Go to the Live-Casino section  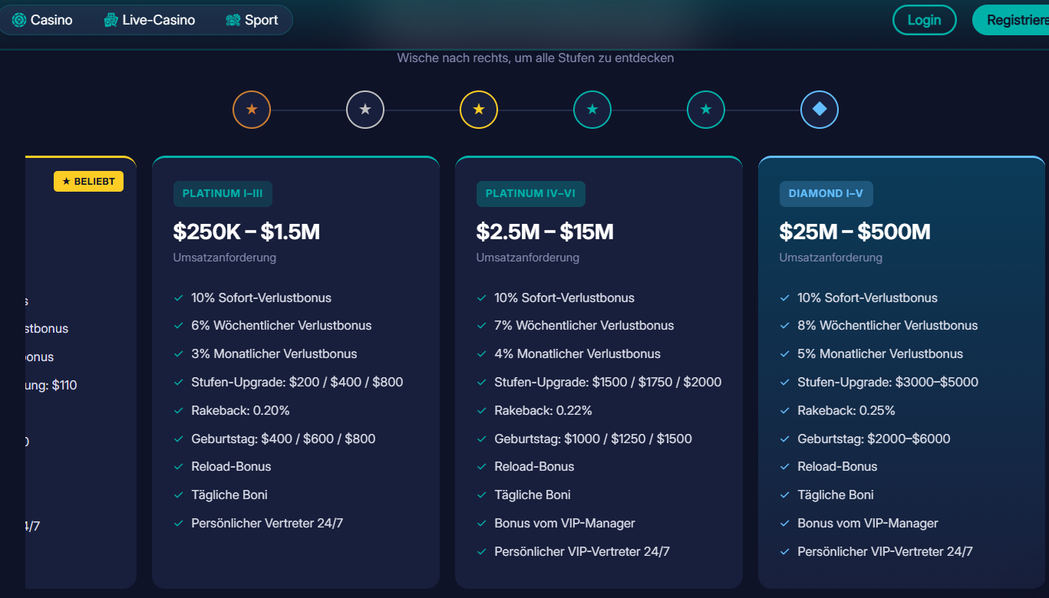pyautogui.click(x=150, y=20)
